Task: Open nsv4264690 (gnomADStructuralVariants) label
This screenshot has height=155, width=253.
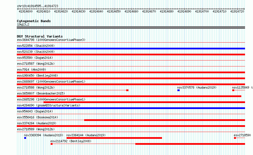Action: point(49,105)
